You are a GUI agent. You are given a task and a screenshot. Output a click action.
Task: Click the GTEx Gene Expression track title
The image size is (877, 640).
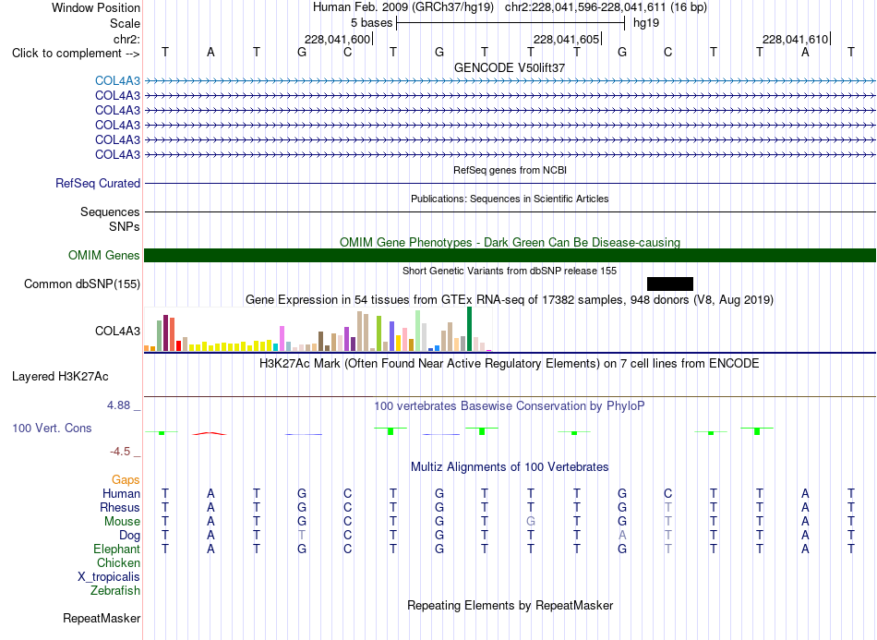[x=510, y=300]
